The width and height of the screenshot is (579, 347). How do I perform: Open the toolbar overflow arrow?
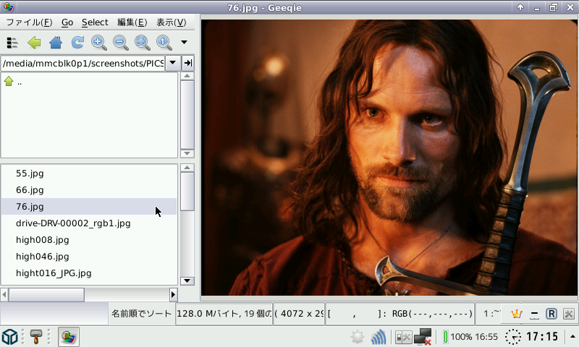pyautogui.click(x=184, y=42)
